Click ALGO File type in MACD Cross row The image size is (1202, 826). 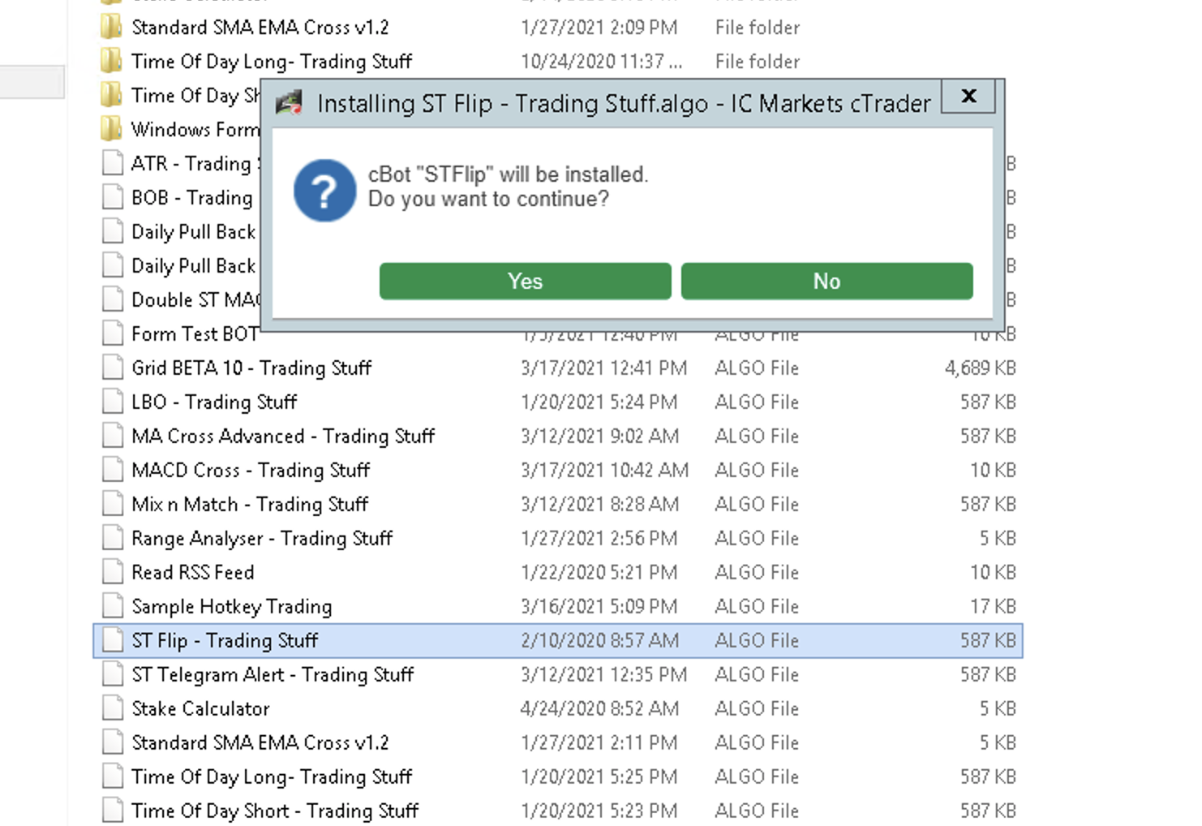click(x=757, y=471)
